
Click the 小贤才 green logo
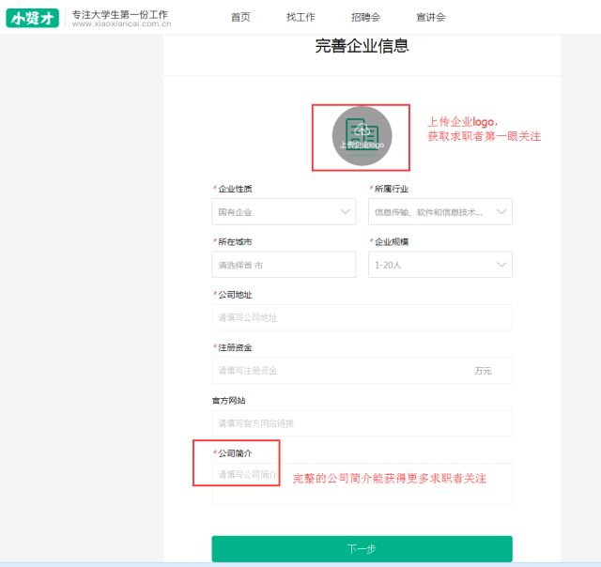[33, 18]
